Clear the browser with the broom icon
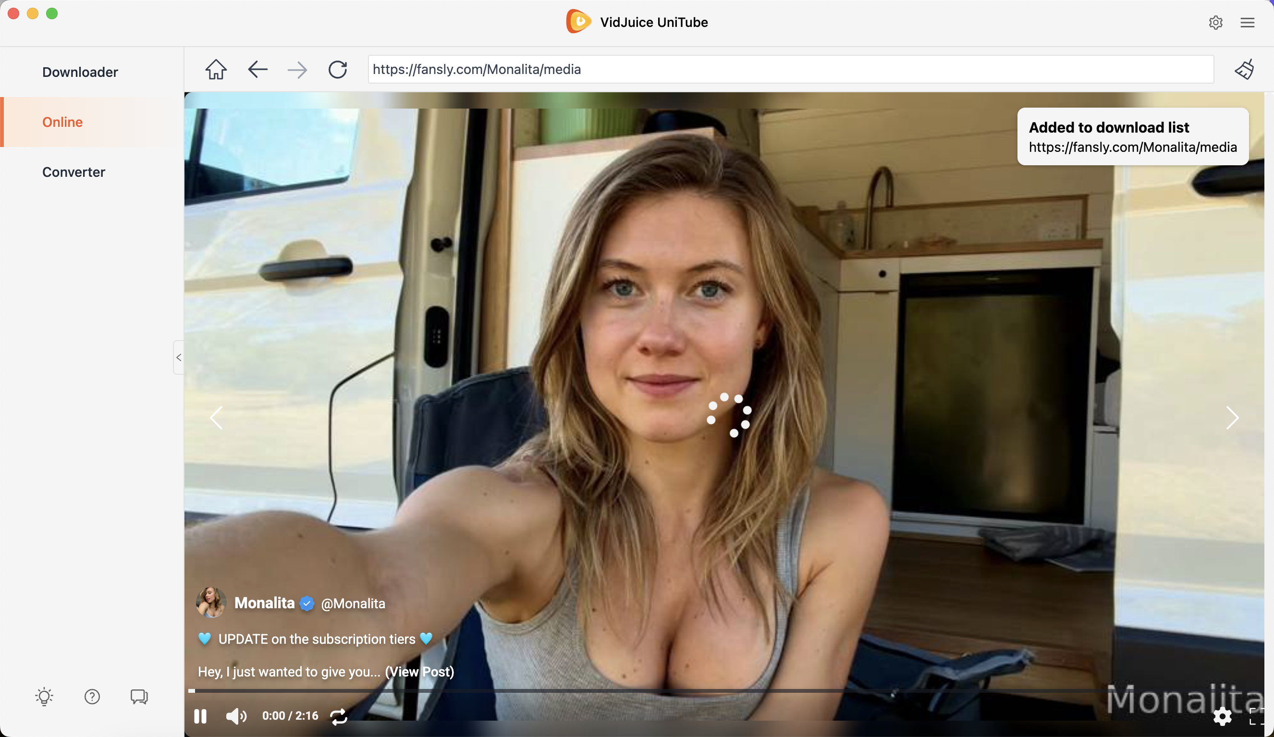 [x=1245, y=70]
